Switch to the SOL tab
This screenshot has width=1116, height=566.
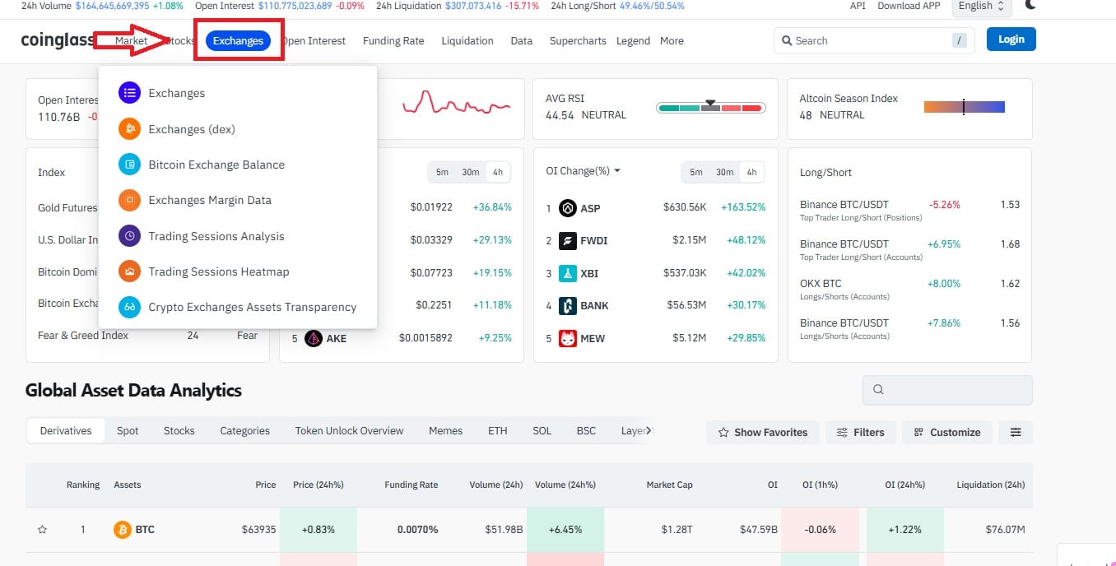pos(542,430)
